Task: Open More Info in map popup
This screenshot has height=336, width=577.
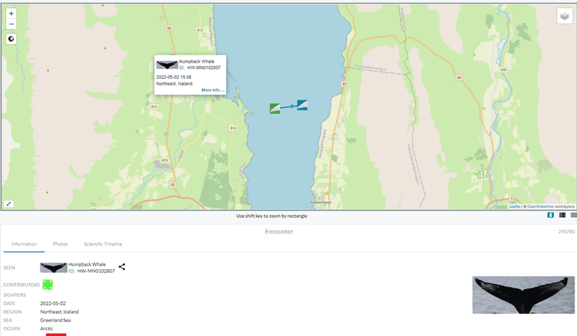Action: [213, 90]
